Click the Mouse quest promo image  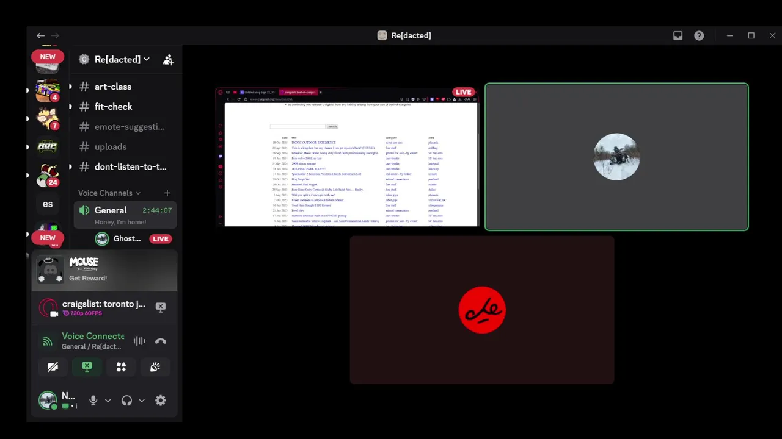click(50, 269)
